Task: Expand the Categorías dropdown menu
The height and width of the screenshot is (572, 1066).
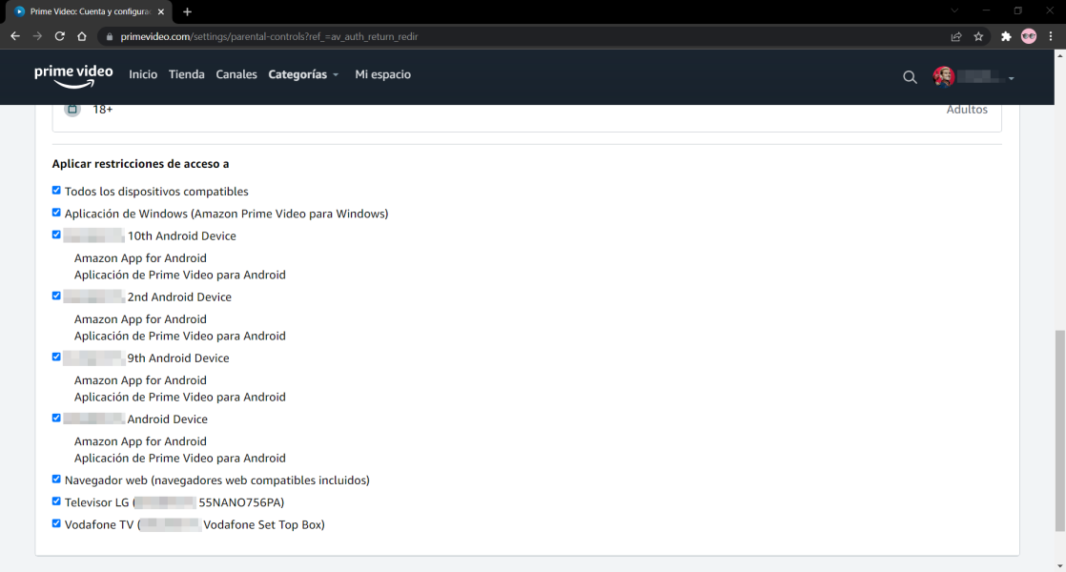Action: click(303, 74)
